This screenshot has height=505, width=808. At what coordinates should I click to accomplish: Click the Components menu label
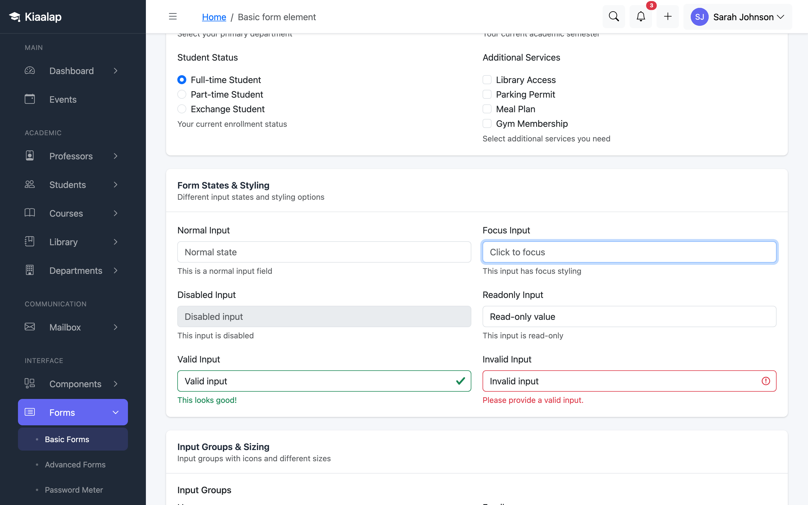click(x=75, y=384)
